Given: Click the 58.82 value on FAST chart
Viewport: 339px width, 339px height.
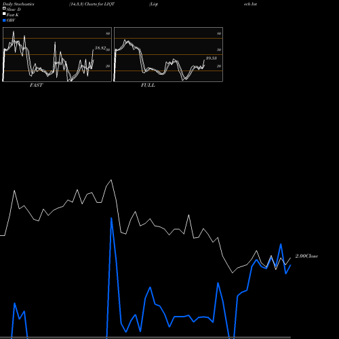Looking at the screenshot, I should tap(100, 48).
